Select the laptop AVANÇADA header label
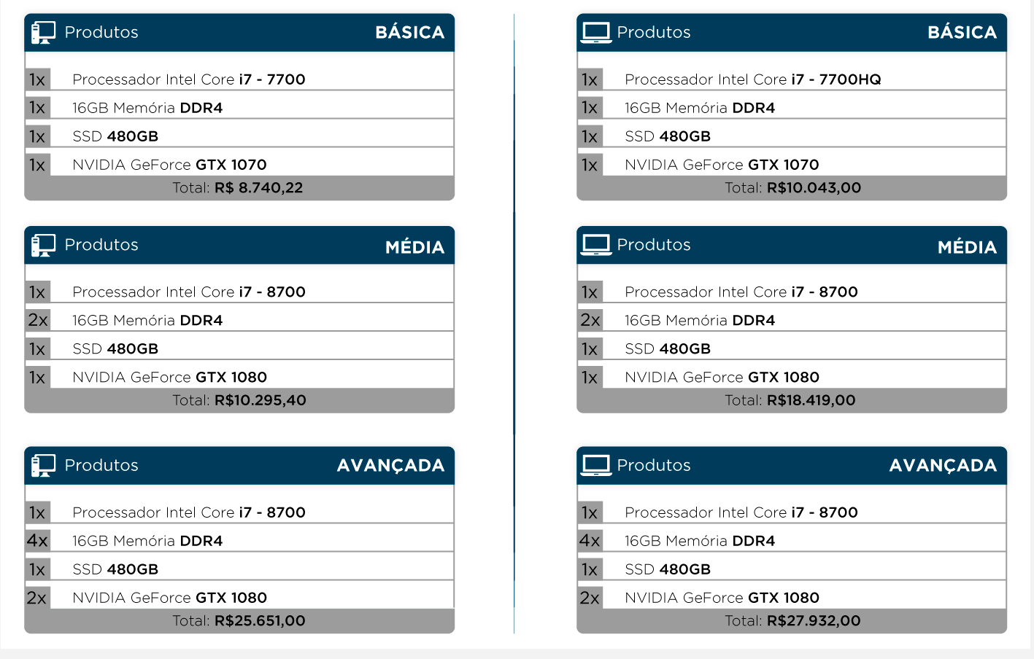1034x659 pixels. (x=943, y=466)
